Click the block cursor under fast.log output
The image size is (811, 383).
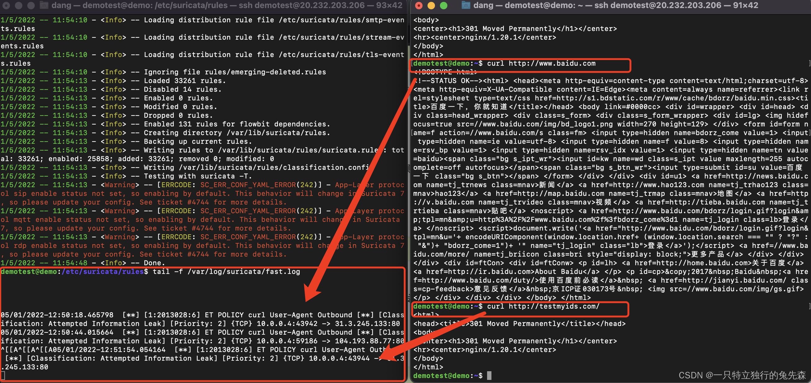click(x=3, y=375)
